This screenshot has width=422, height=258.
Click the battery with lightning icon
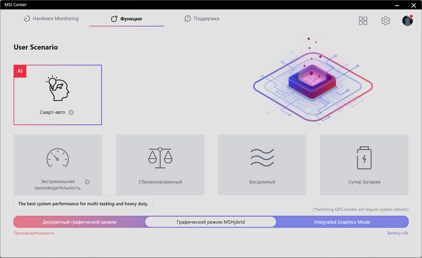tap(364, 158)
